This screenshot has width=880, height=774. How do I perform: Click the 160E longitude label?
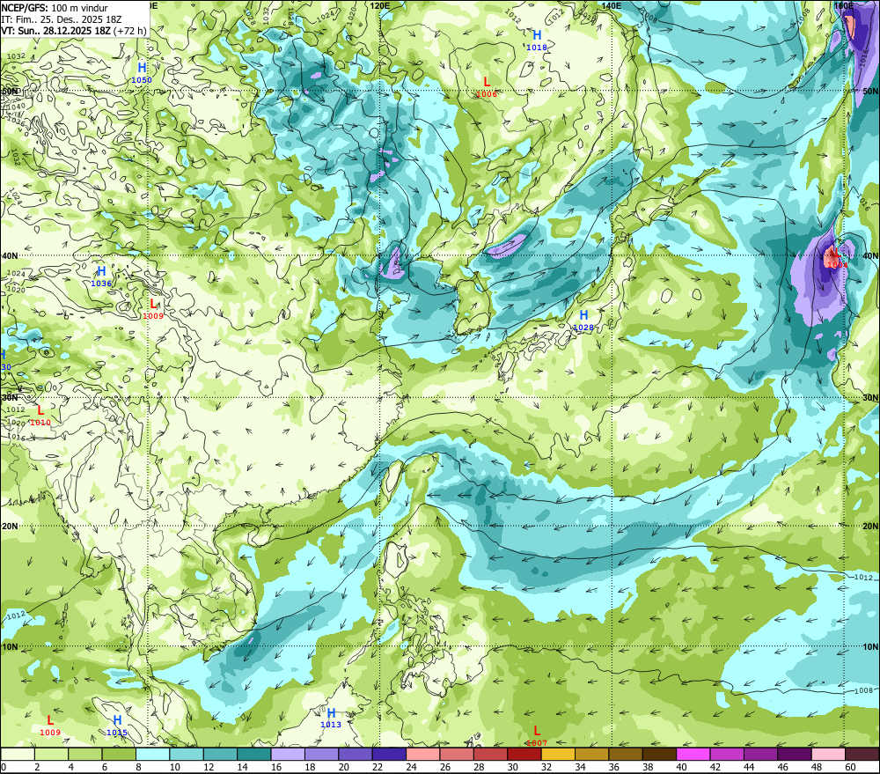click(x=844, y=5)
